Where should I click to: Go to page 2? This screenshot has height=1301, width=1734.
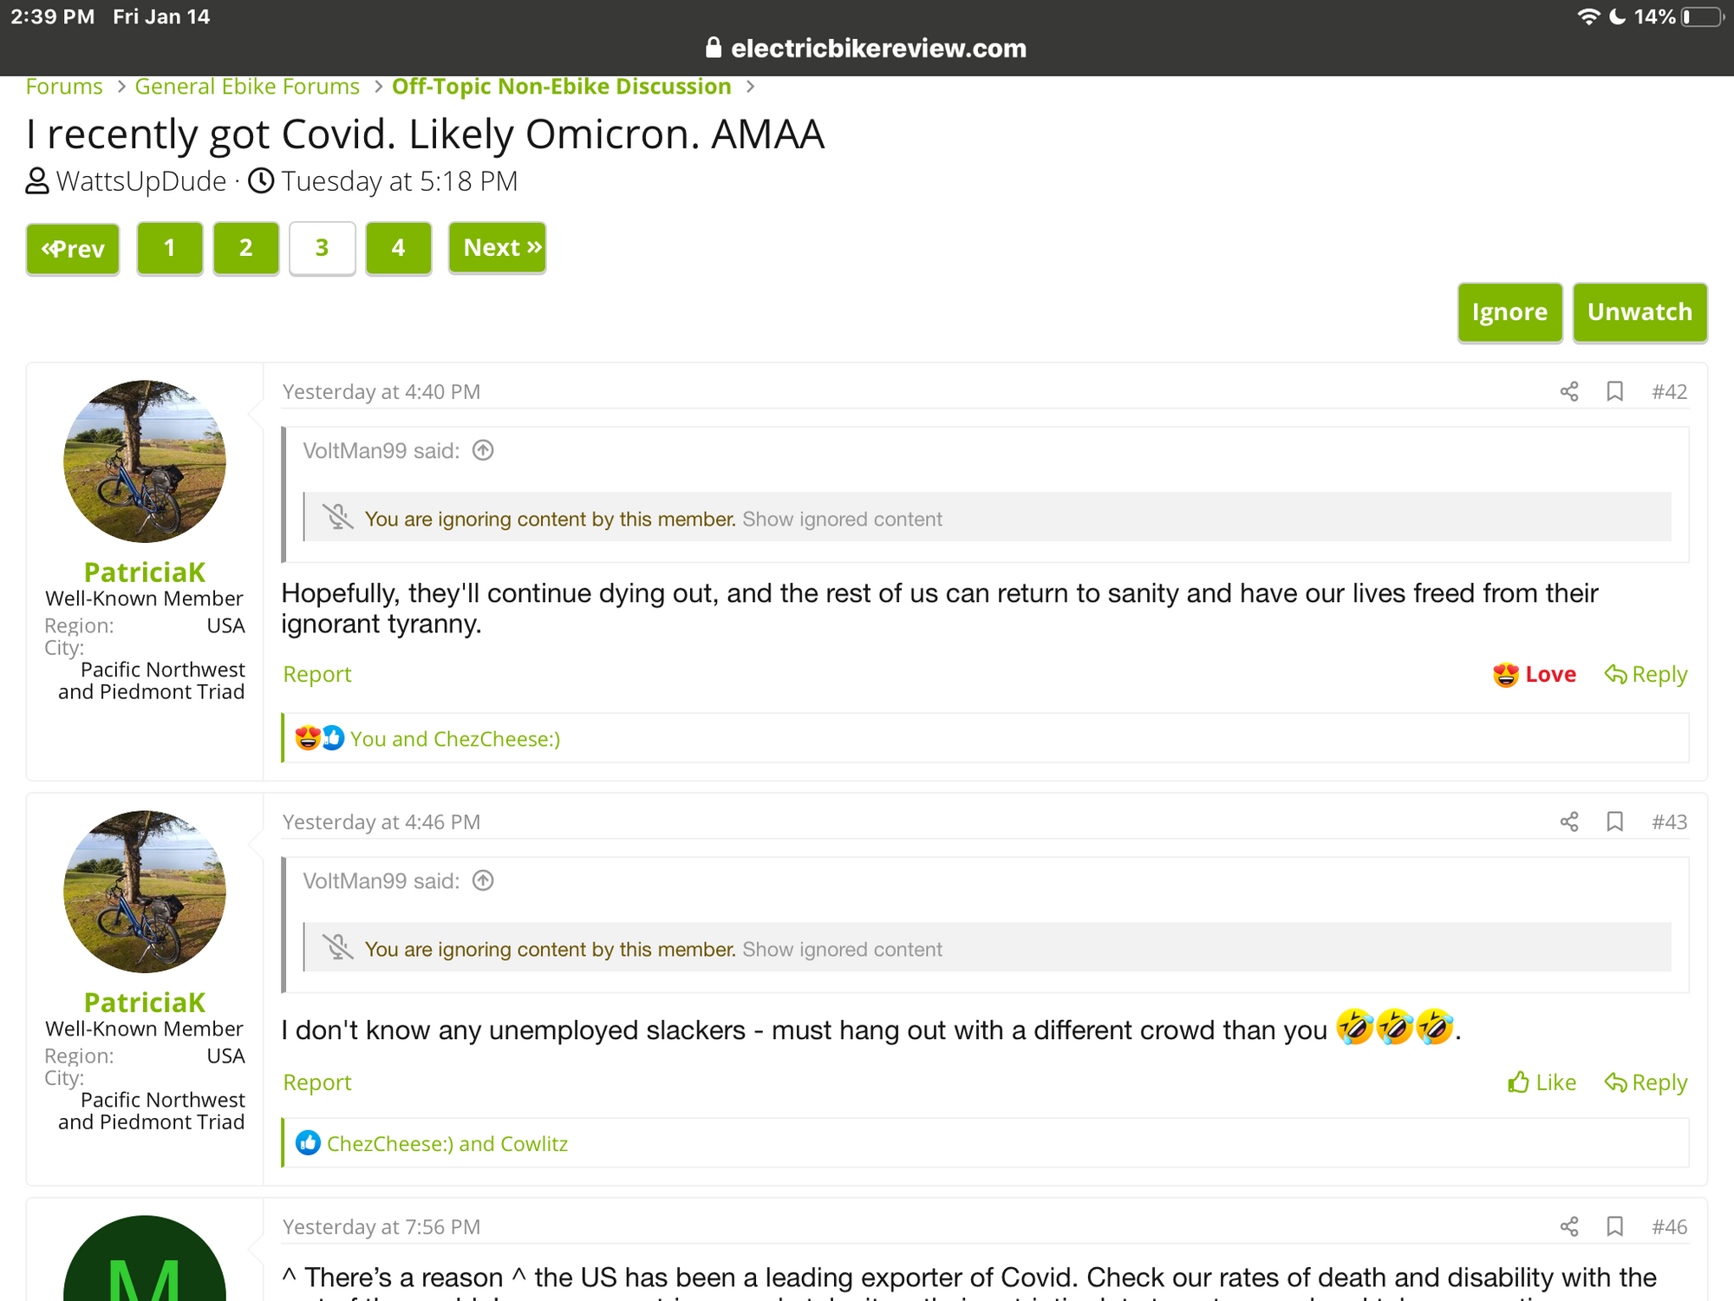246,248
